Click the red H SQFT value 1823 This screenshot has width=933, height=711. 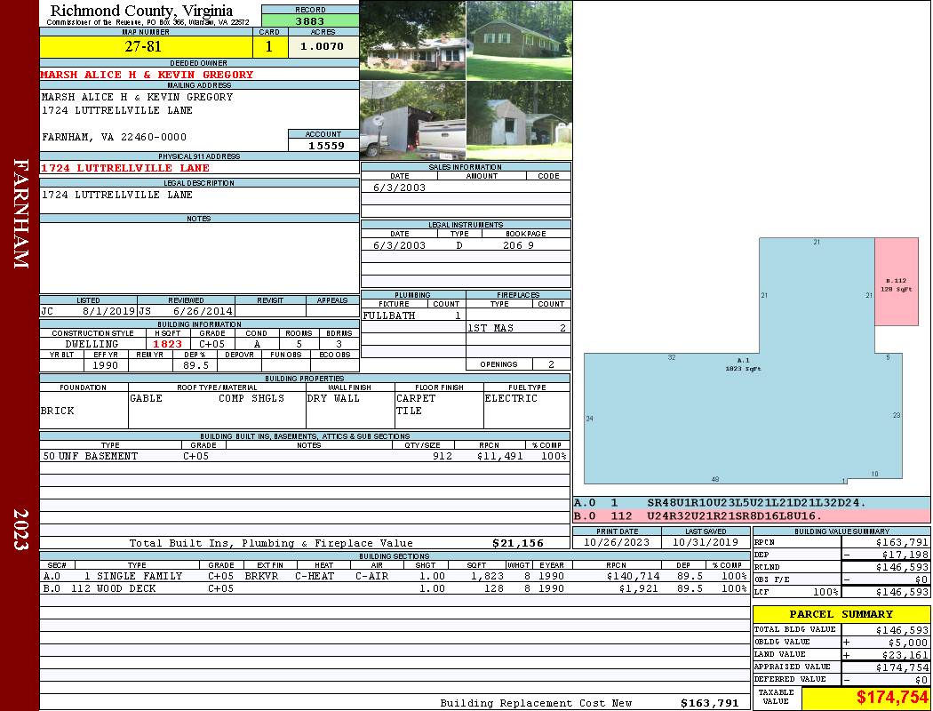167,344
